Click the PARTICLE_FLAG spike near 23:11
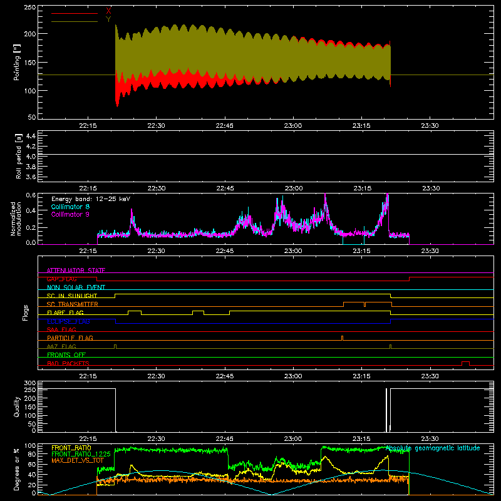The image size is (501, 501). [x=342, y=338]
